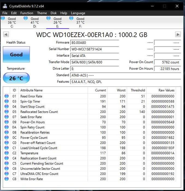Open the File menu

pos(5,13)
